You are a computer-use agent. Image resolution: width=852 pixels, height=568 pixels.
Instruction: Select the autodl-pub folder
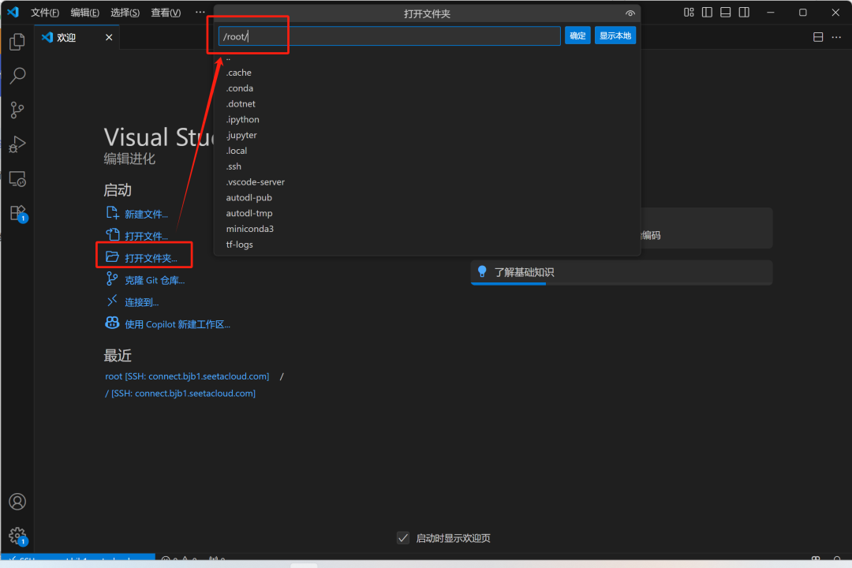(x=427, y=197)
